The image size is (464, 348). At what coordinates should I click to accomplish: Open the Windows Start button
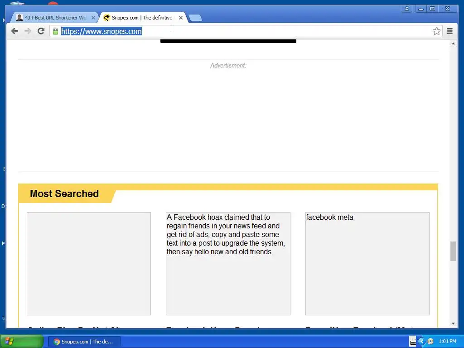(22, 342)
